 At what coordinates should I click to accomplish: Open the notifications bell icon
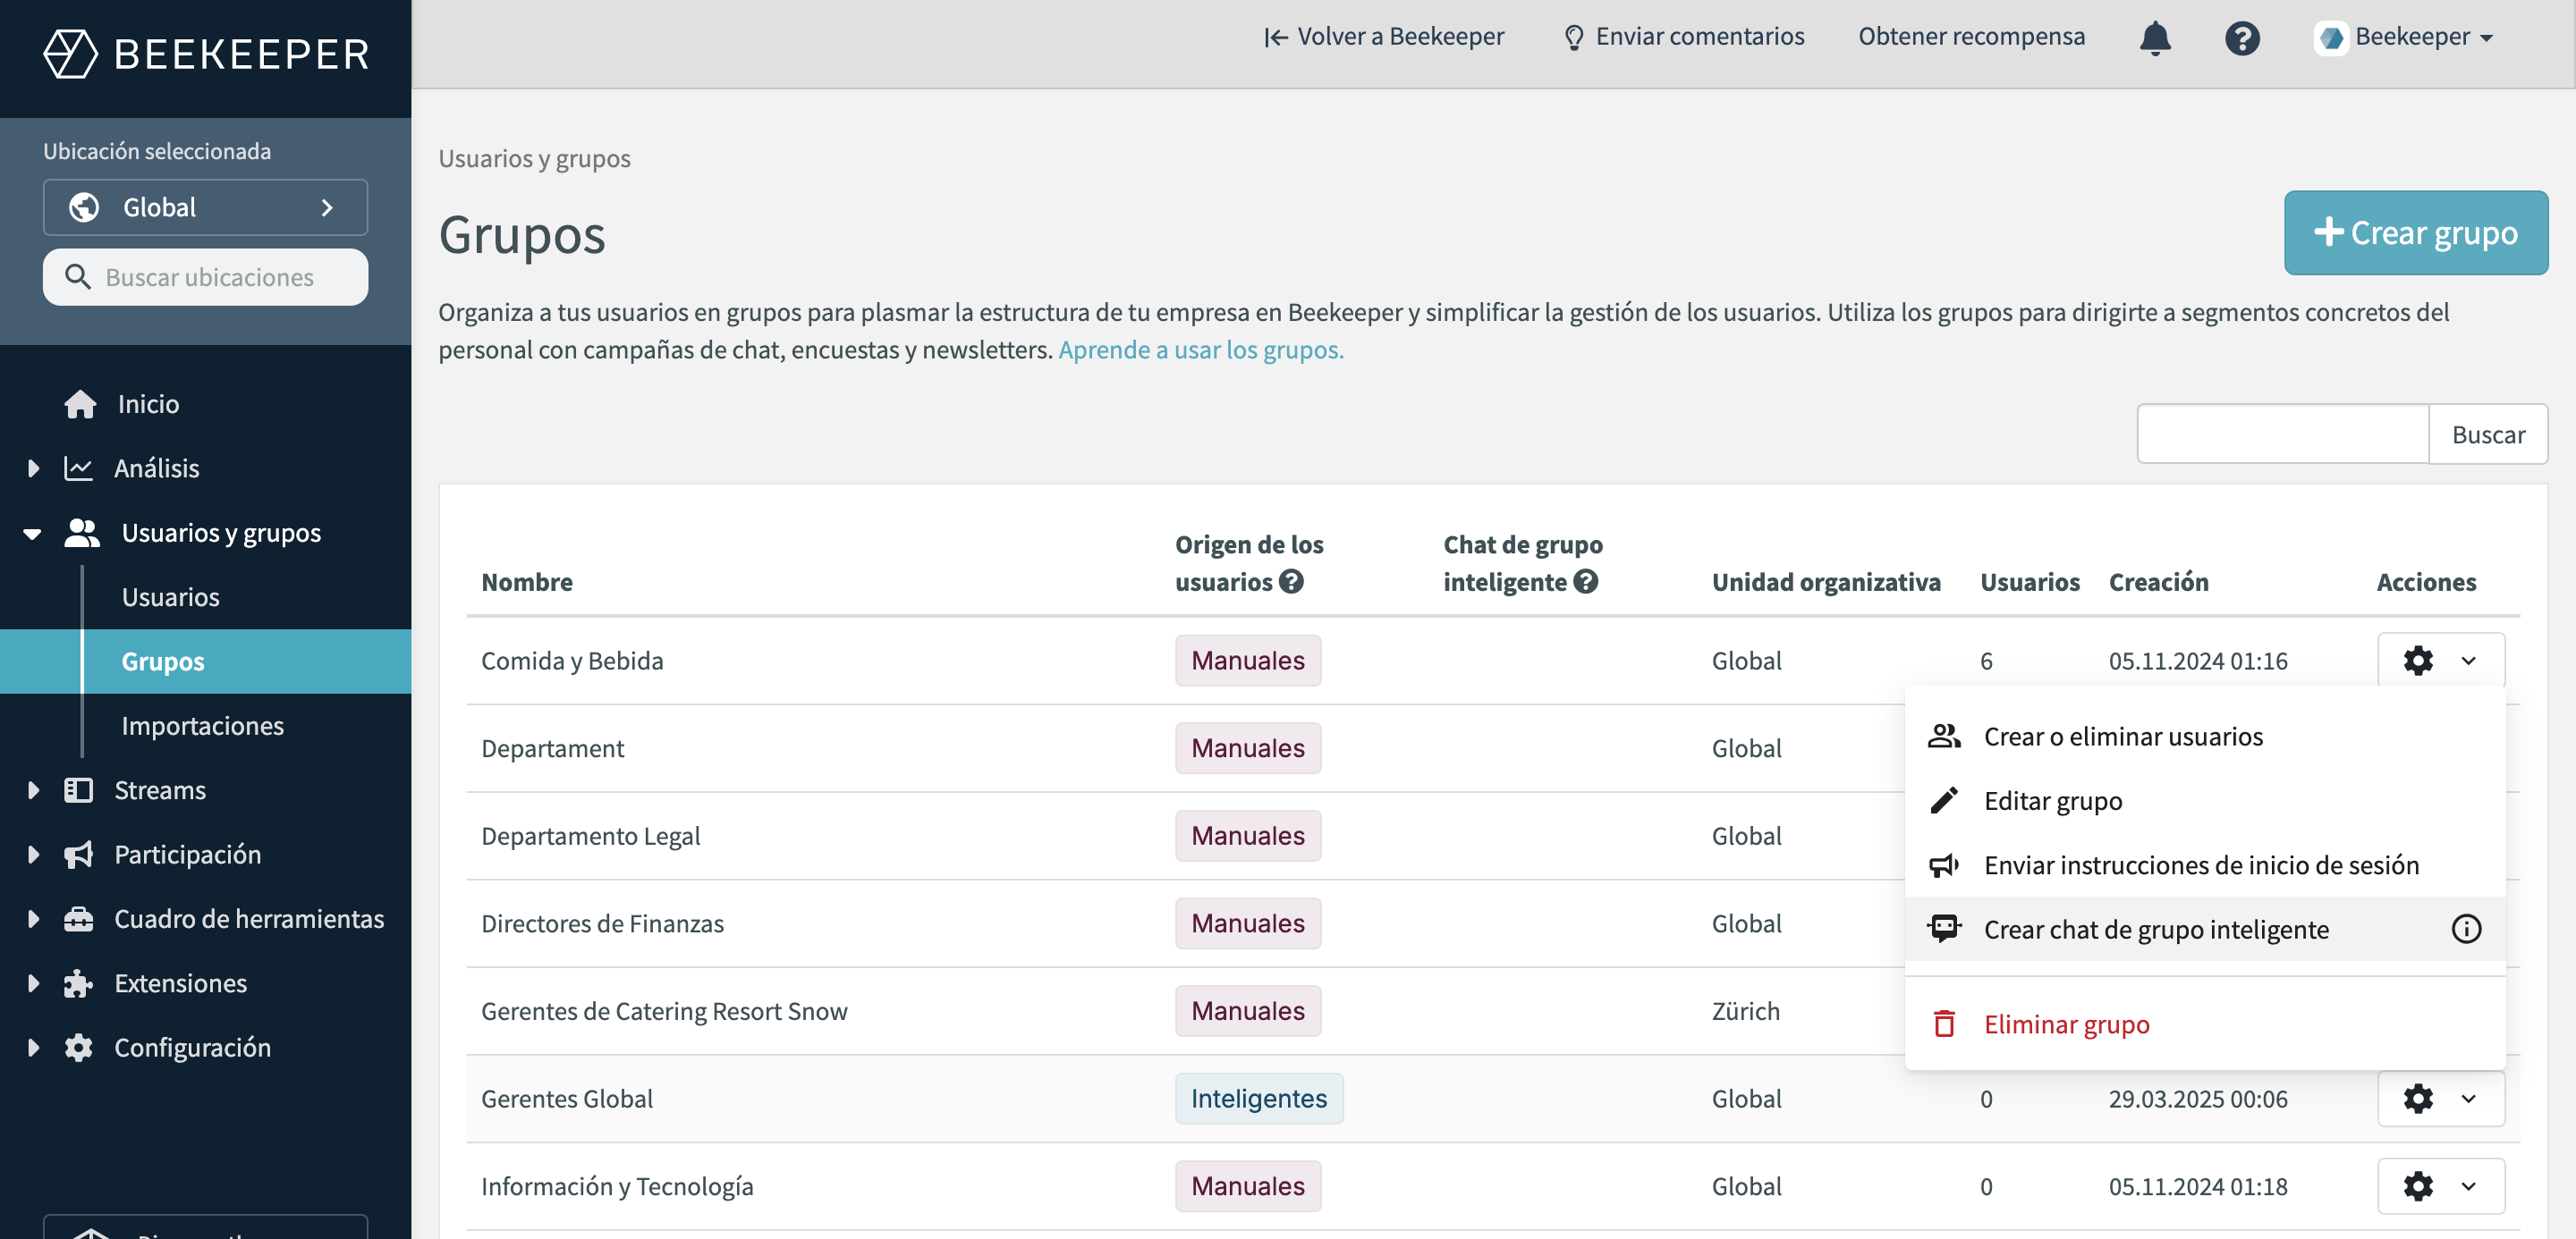pyautogui.click(x=2155, y=38)
